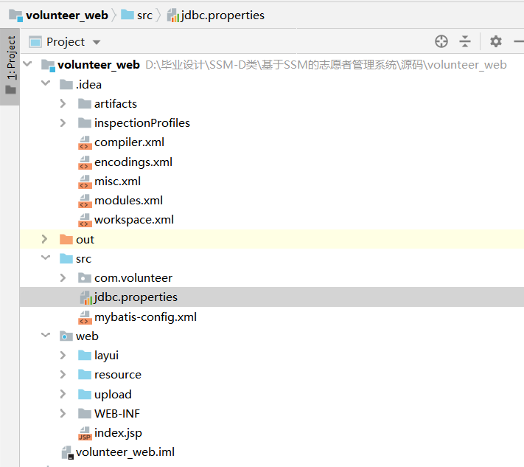Hide the Project panel with minus icon
This screenshot has width=524, height=467.
tap(517, 41)
